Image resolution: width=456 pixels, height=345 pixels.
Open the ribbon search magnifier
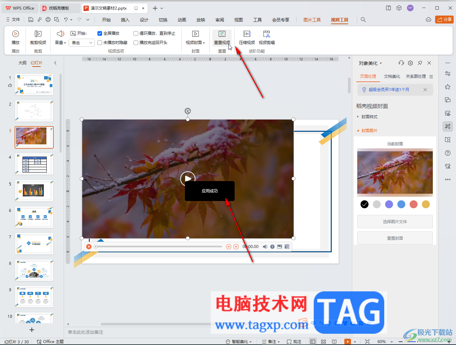(363, 20)
